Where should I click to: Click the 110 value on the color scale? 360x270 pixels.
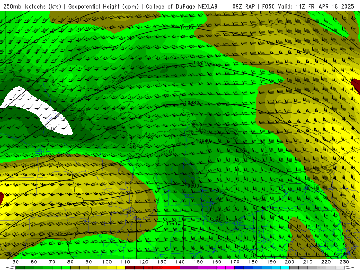[x=126, y=262]
